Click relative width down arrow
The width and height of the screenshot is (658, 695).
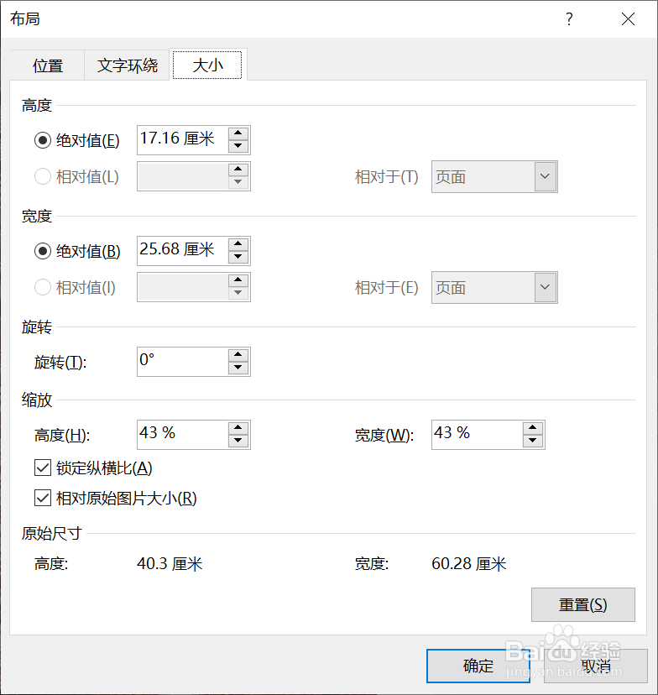238,294
